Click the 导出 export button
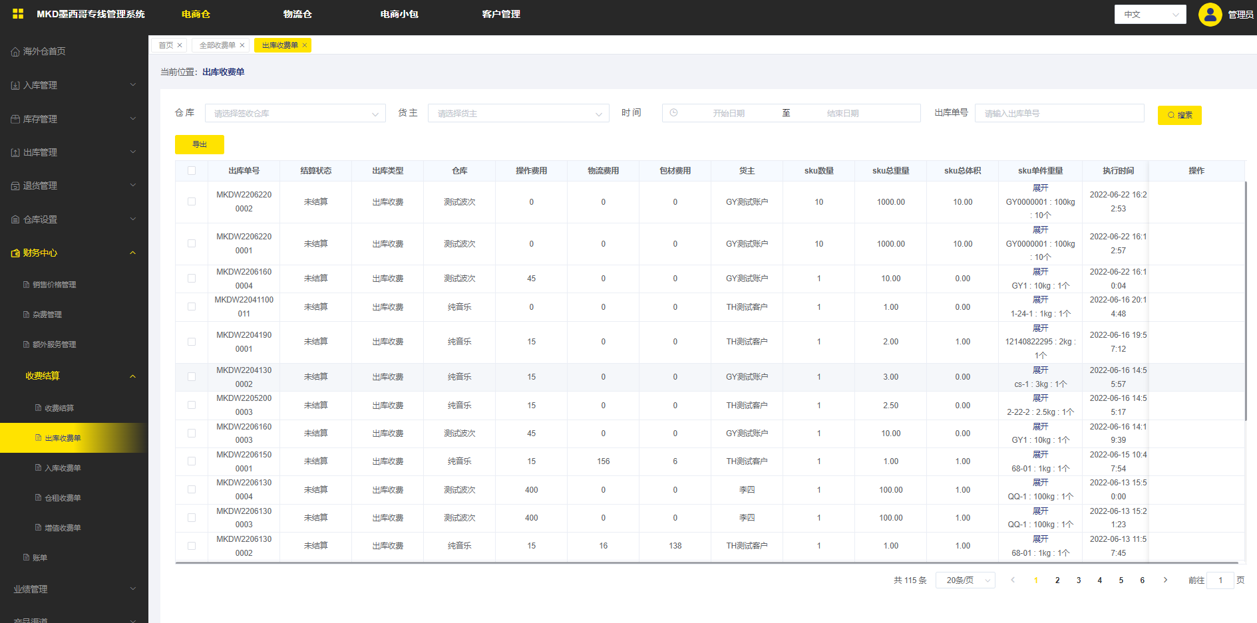 [x=199, y=144]
